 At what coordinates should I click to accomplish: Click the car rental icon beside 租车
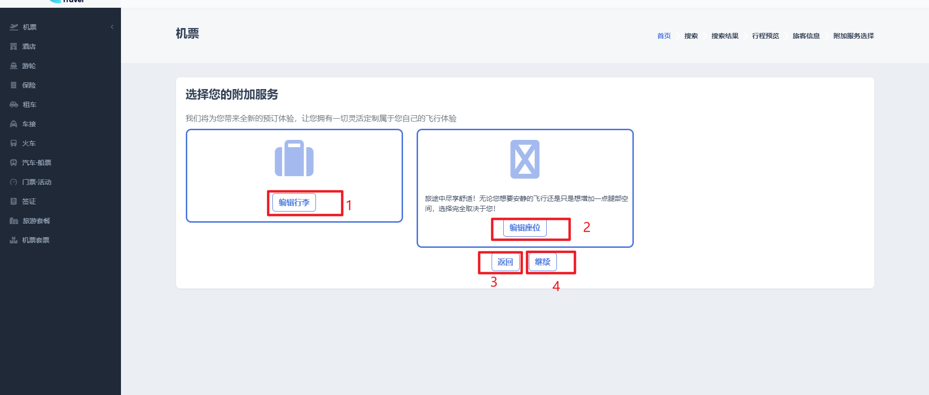(14, 105)
